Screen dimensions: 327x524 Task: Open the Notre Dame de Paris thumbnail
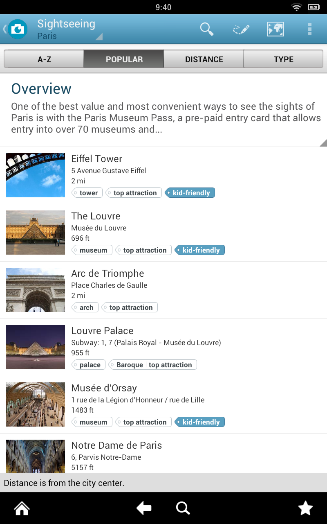[x=36, y=456]
